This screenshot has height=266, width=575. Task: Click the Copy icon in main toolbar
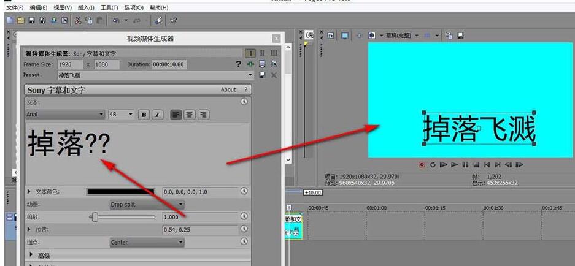click(x=89, y=20)
